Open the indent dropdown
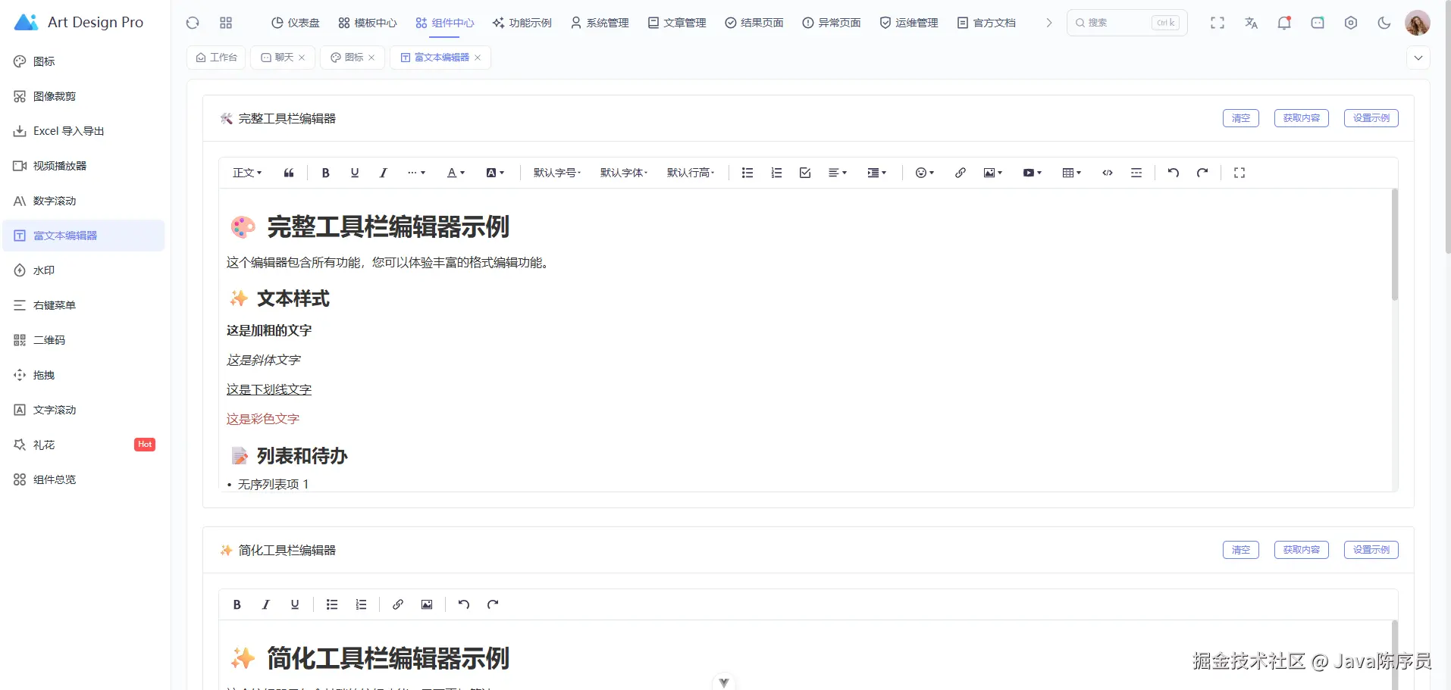 [876, 173]
